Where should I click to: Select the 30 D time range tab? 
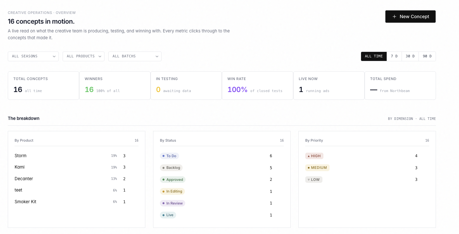[x=410, y=56]
